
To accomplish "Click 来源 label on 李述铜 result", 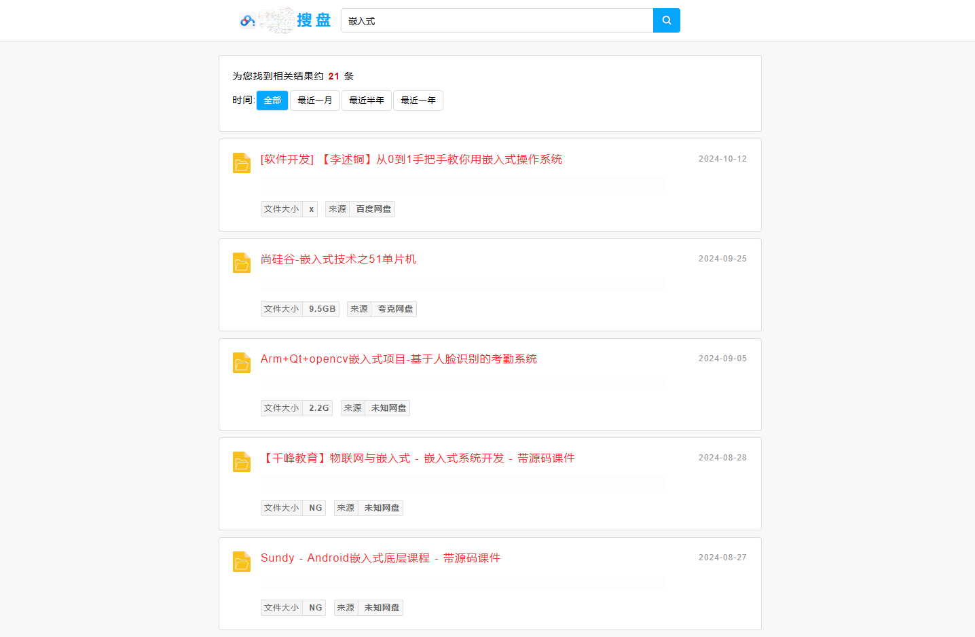I will [337, 209].
